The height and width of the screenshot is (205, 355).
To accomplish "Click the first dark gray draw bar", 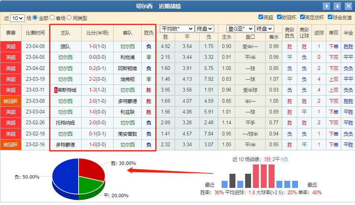I will click(232, 180).
